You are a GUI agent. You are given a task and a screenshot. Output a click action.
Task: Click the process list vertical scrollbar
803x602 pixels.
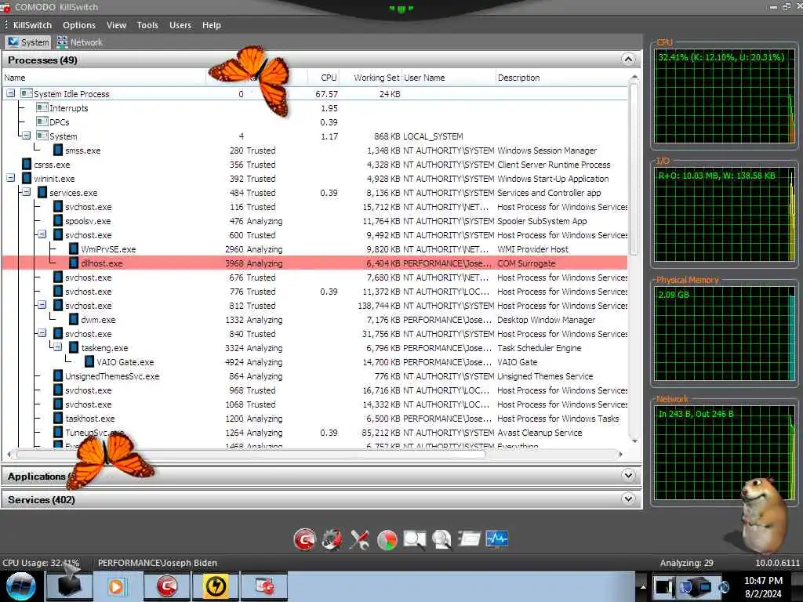pyautogui.click(x=634, y=169)
